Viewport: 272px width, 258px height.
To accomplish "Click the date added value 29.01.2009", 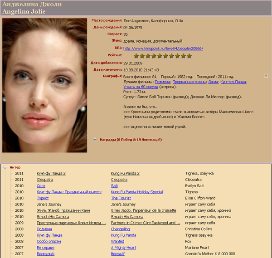I will (x=133, y=63).
